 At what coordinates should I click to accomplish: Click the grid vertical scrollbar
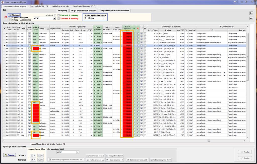pyautogui.click(x=247, y=57)
